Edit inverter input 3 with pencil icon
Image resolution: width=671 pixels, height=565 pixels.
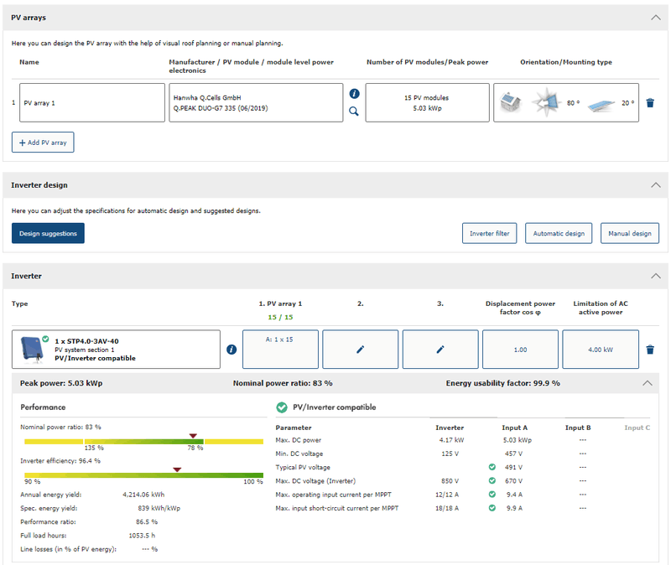440,350
